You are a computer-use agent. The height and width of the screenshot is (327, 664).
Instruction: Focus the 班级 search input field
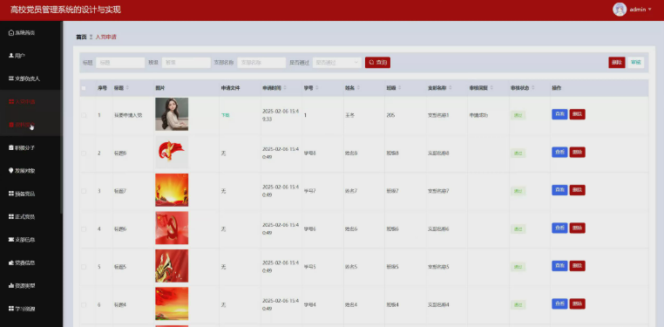186,63
